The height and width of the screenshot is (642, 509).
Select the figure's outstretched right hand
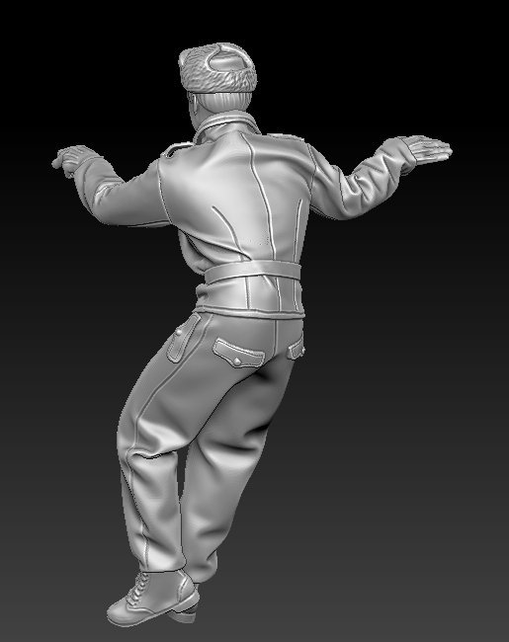tap(426, 149)
